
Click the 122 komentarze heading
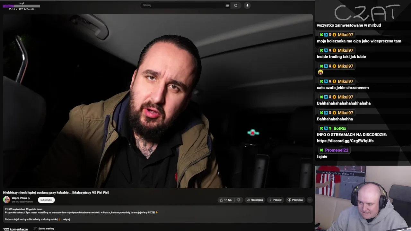coord(15,229)
